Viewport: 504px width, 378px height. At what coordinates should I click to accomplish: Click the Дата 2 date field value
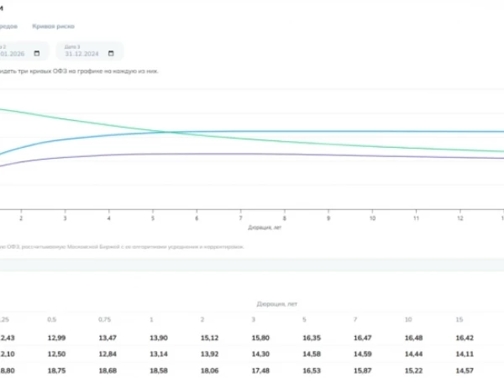(13, 54)
